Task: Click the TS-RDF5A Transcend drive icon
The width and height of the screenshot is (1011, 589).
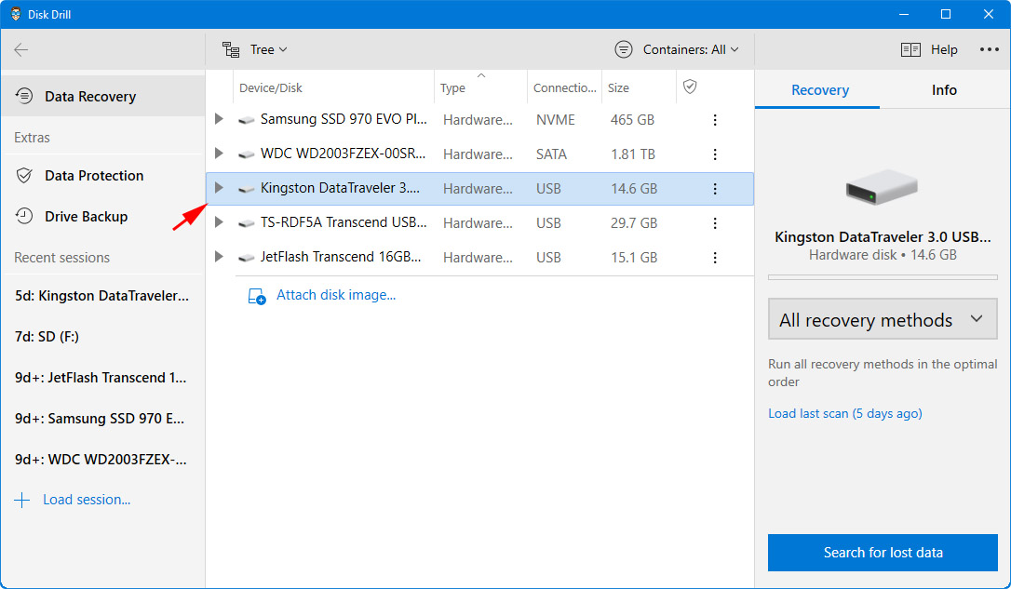Action: pyautogui.click(x=246, y=223)
